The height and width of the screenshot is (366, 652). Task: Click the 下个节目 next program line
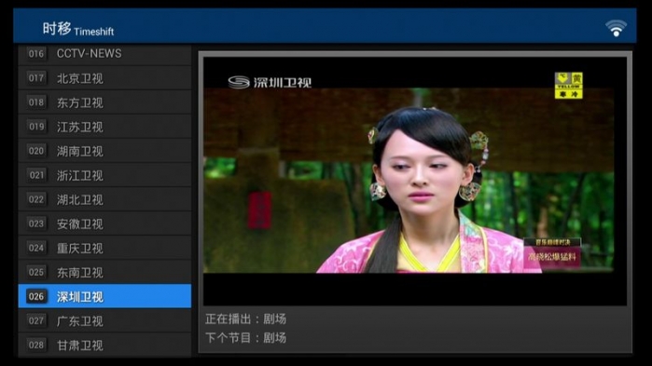(x=245, y=338)
